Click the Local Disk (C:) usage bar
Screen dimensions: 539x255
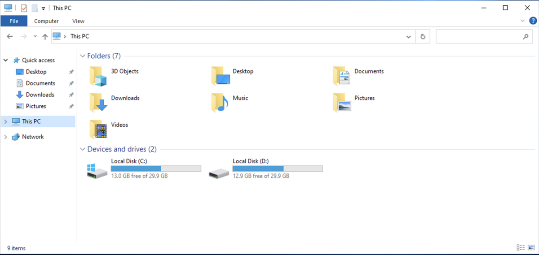156,169
